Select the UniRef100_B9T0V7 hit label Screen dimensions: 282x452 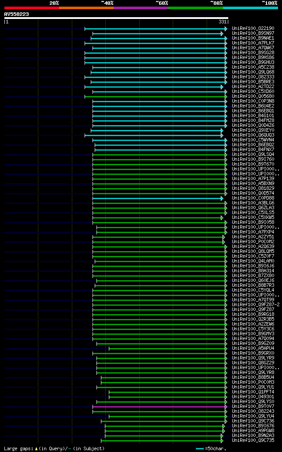[x=253, y=407]
